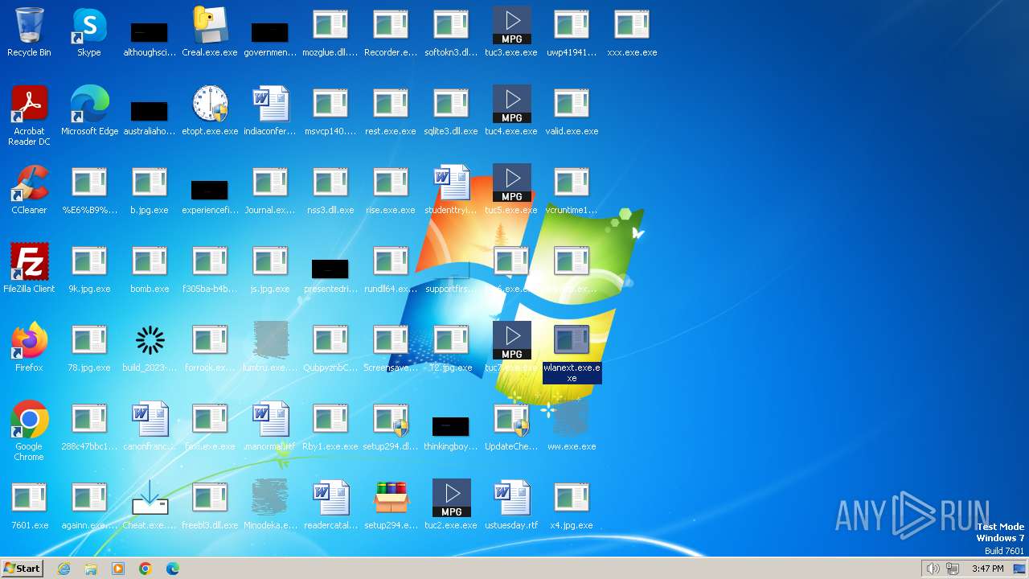The height and width of the screenshot is (579, 1029).
Task: Select the softokn3.dl file icon
Action: tap(452, 26)
